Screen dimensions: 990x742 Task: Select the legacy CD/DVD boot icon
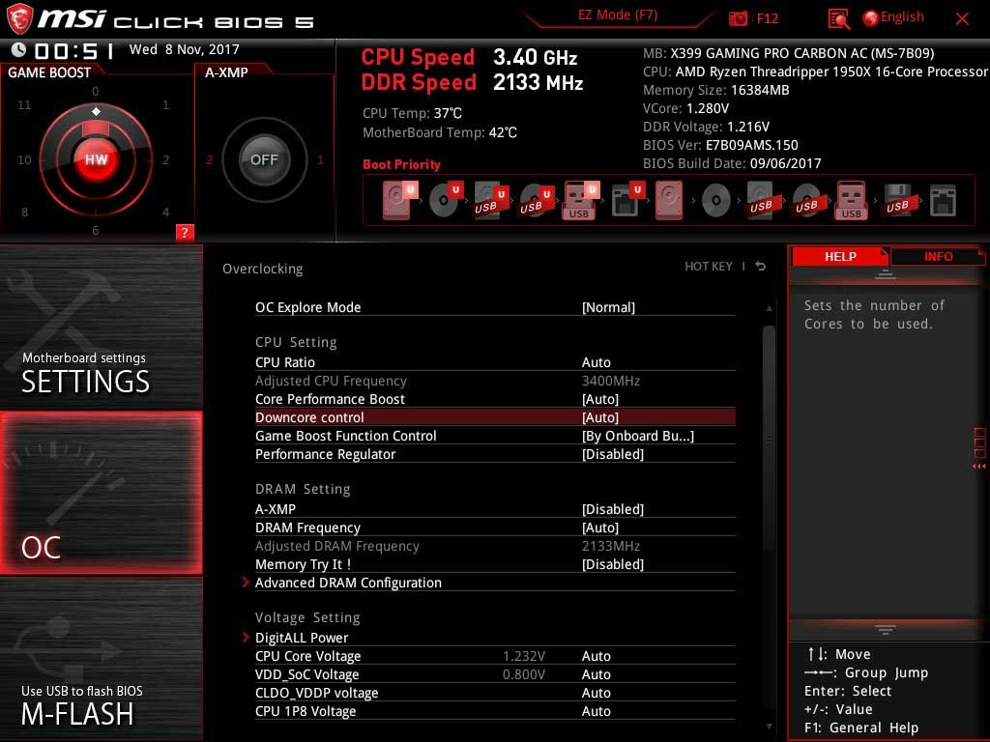(x=716, y=201)
